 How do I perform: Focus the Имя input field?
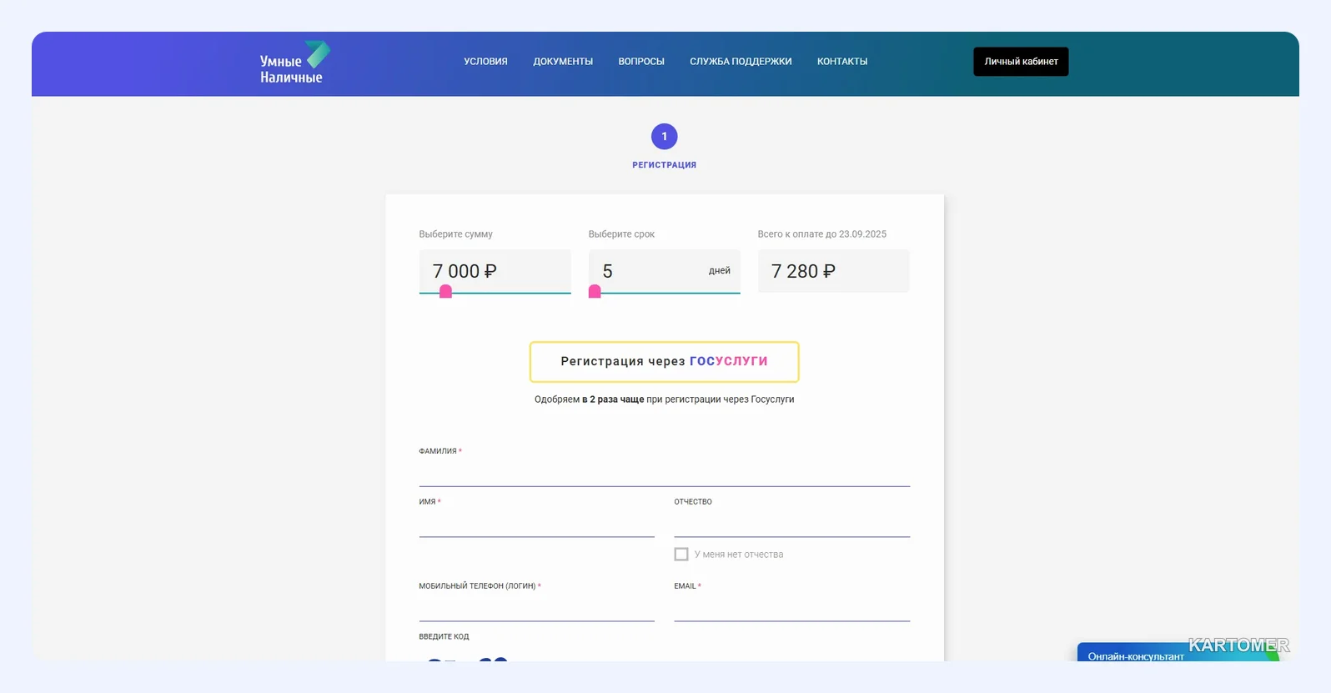pos(536,524)
